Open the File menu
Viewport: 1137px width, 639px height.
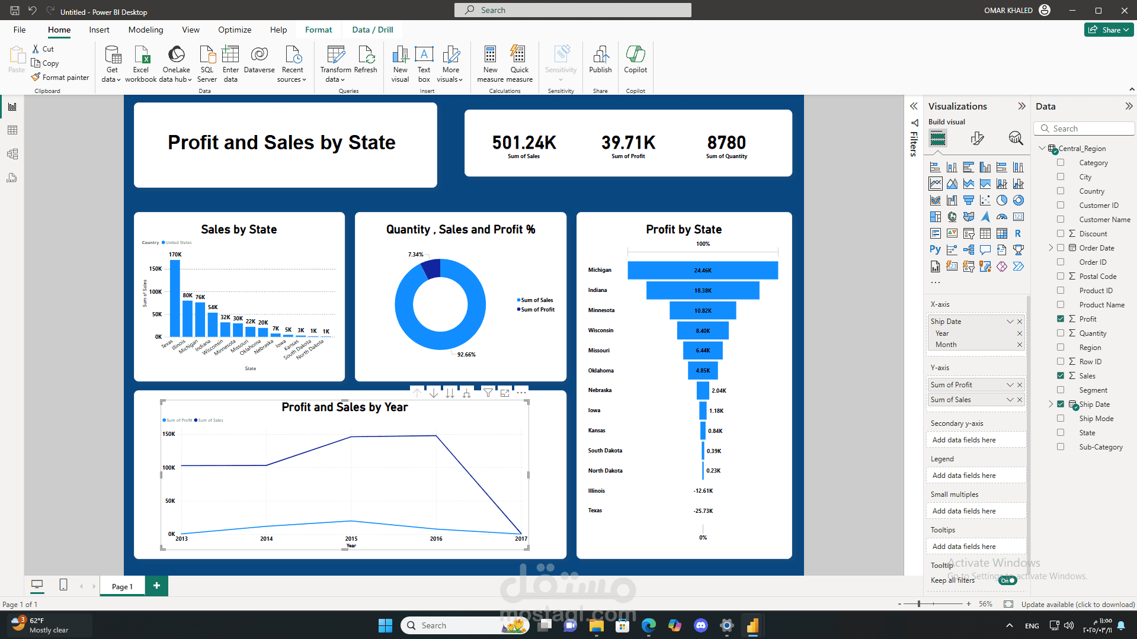[20, 30]
